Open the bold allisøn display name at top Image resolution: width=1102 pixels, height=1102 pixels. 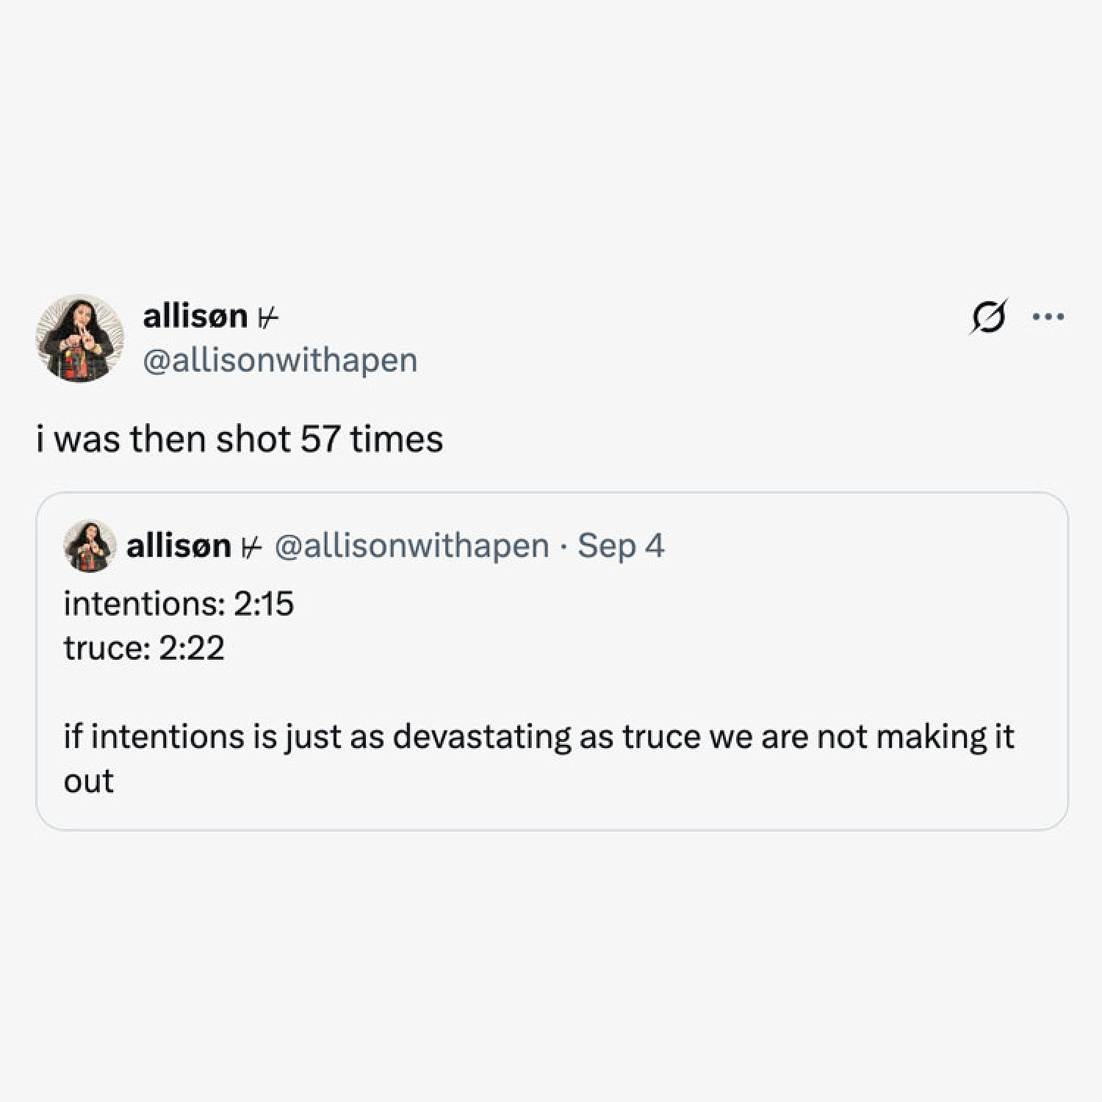pos(195,316)
